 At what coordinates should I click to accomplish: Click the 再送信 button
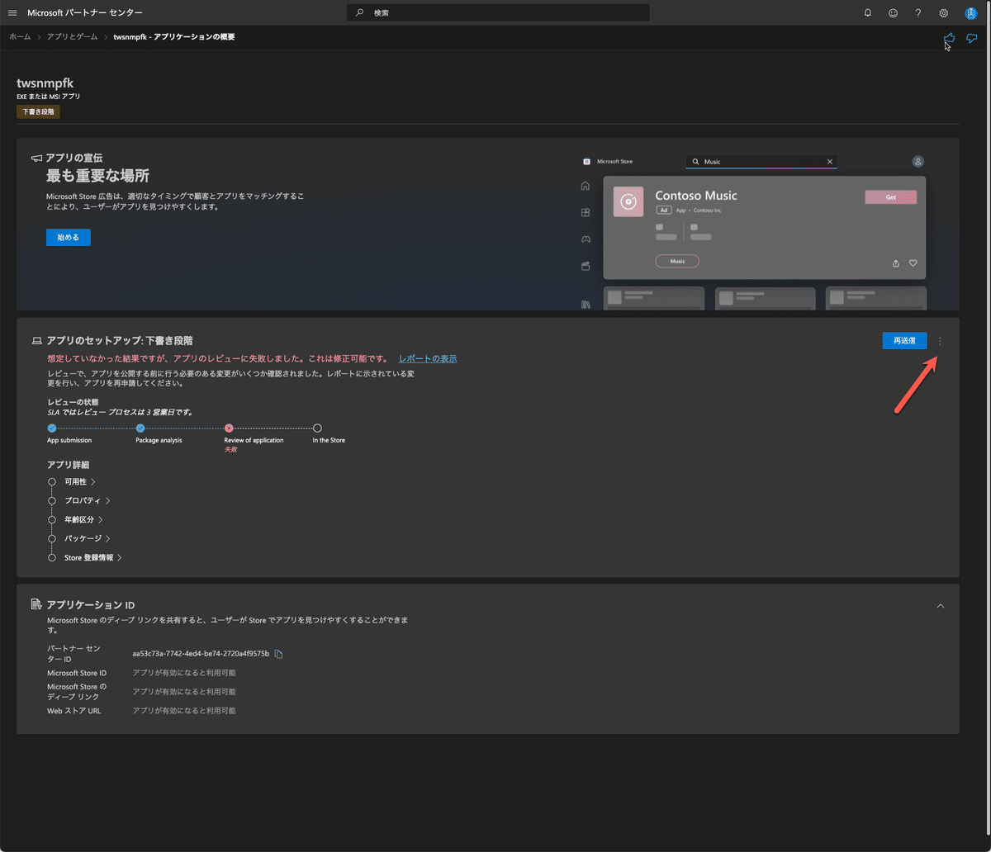pos(904,340)
